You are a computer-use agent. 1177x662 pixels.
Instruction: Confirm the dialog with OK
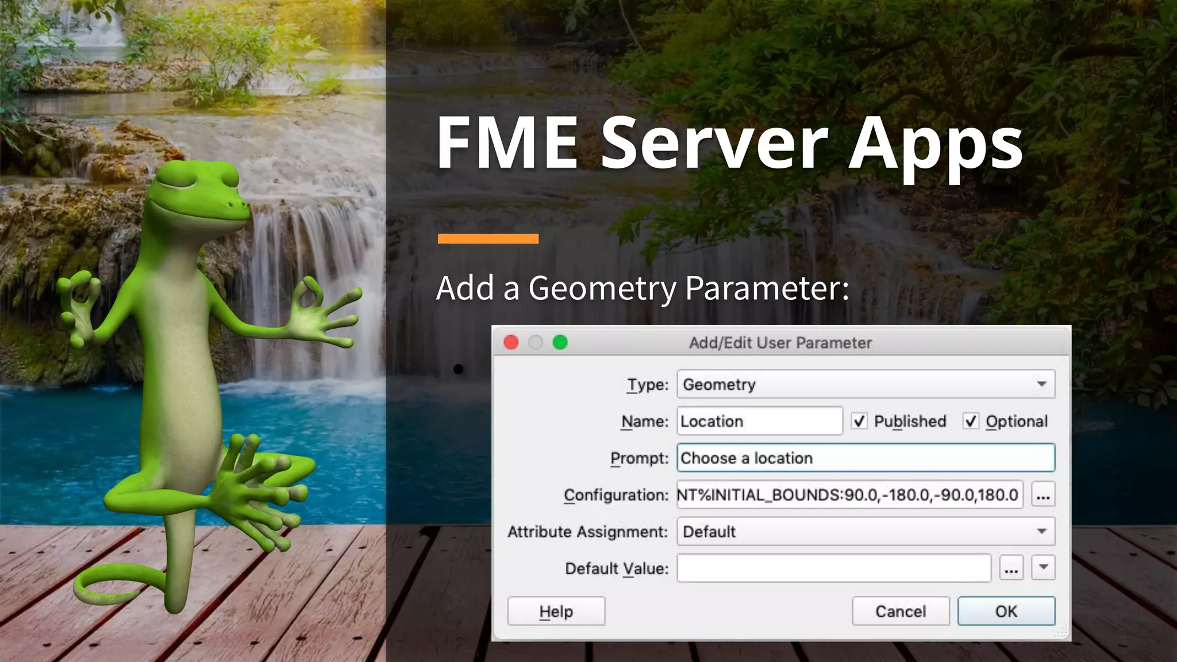pyautogui.click(x=1006, y=611)
